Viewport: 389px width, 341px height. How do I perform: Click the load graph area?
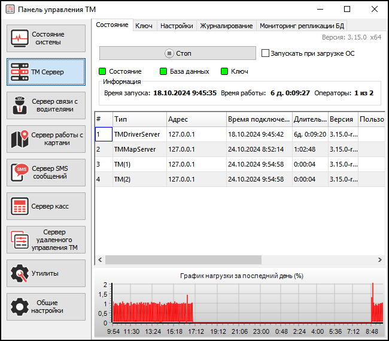(248, 303)
